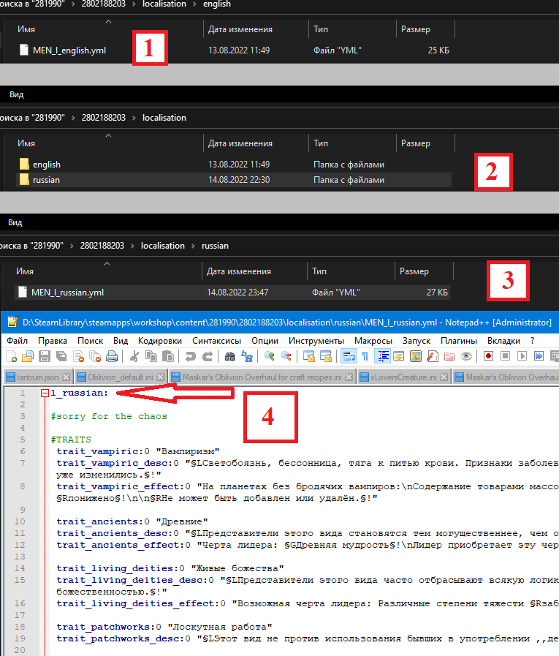Sort by Размер in the localisation folder window

pyautogui.click(x=416, y=143)
